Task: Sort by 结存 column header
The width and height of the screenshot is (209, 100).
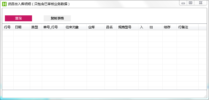Action: click(x=169, y=27)
